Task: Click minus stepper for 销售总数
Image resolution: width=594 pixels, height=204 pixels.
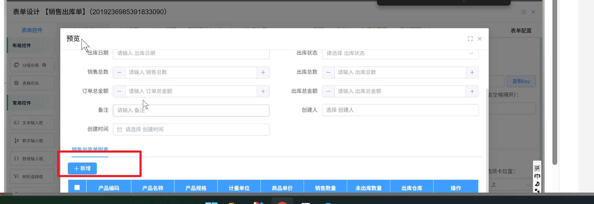Action: [119, 72]
